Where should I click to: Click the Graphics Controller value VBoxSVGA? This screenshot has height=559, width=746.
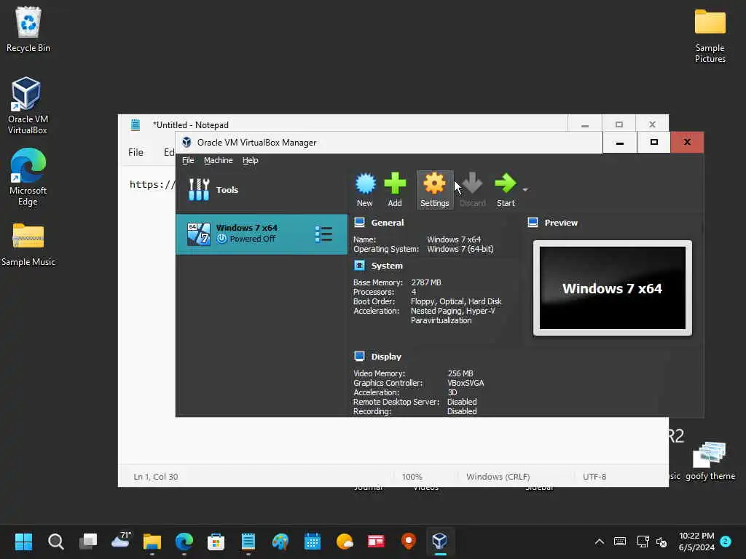coord(466,383)
